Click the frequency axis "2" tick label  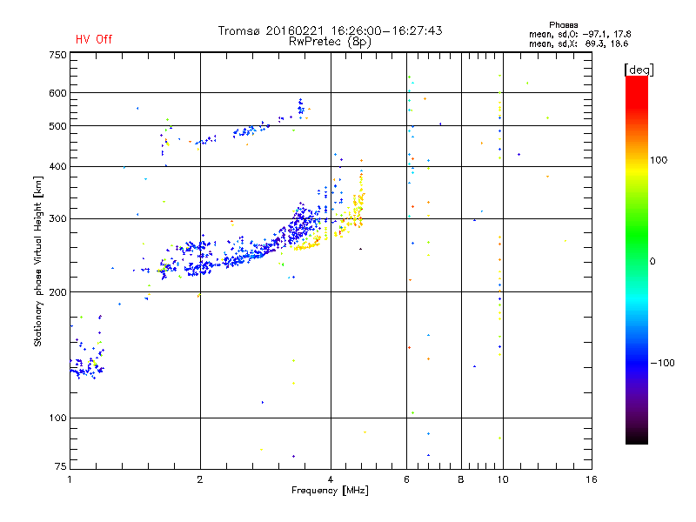(200, 479)
